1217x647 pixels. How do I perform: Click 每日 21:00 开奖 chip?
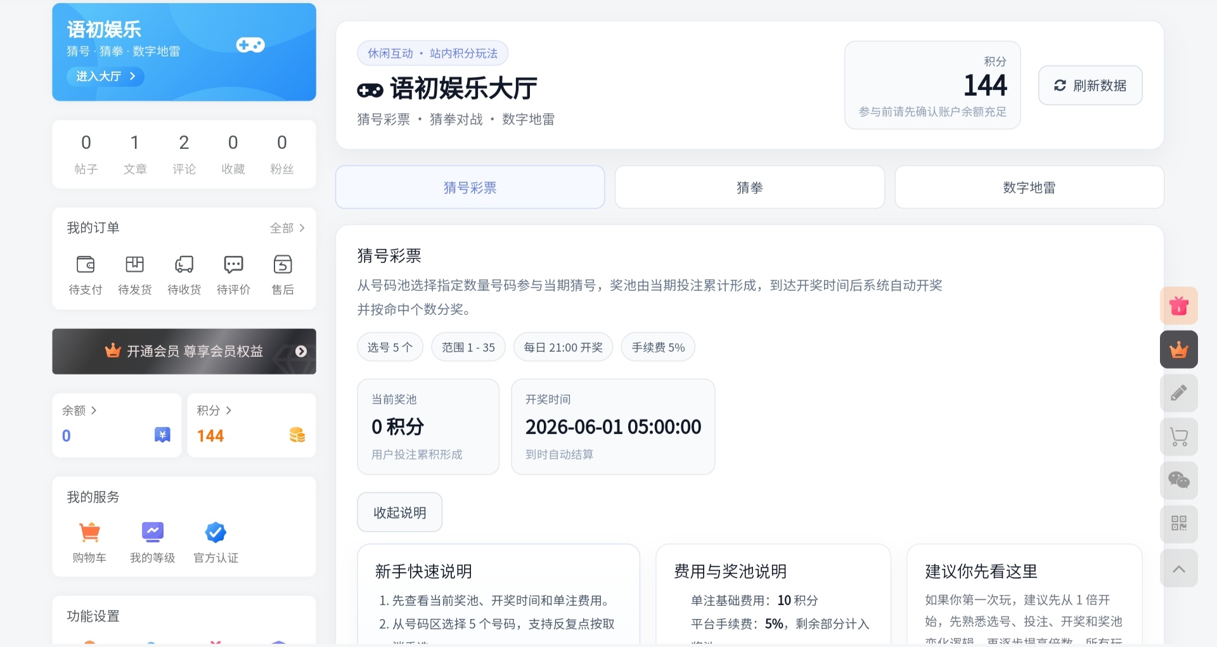click(x=563, y=347)
